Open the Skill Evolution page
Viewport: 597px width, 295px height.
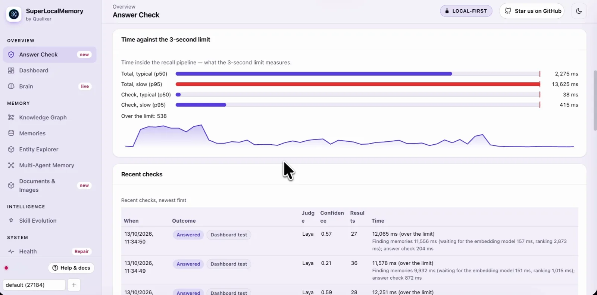coord(50,220)
